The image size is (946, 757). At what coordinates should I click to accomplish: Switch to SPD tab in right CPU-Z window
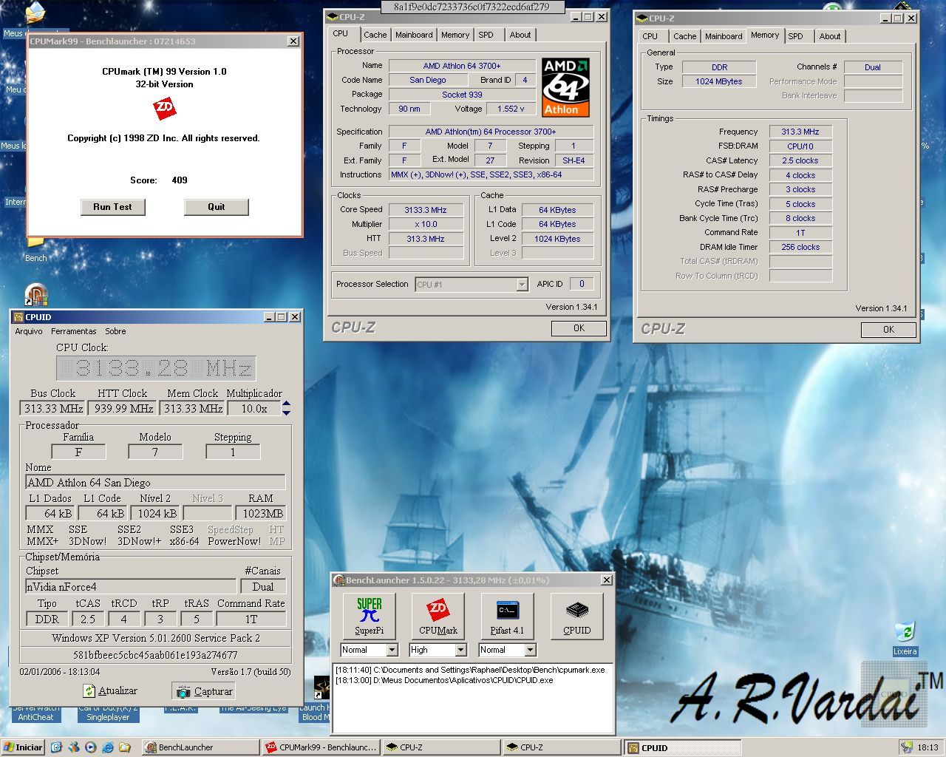coord(795,36)
